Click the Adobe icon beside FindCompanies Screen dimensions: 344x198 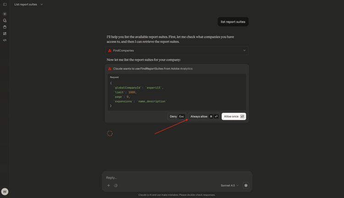tap(110, 51)
